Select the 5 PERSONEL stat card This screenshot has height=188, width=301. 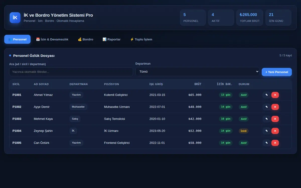coord(193,18)
